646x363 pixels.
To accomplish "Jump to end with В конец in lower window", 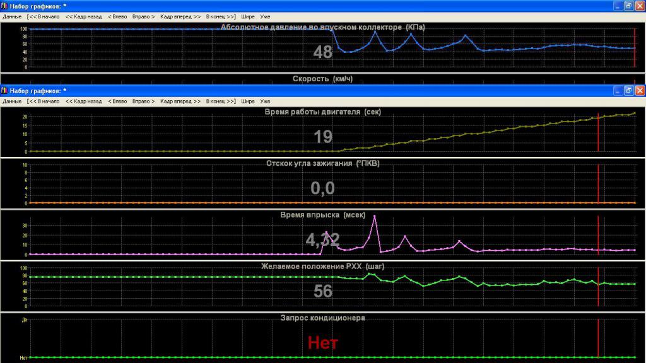I will (x=221, y=101).
